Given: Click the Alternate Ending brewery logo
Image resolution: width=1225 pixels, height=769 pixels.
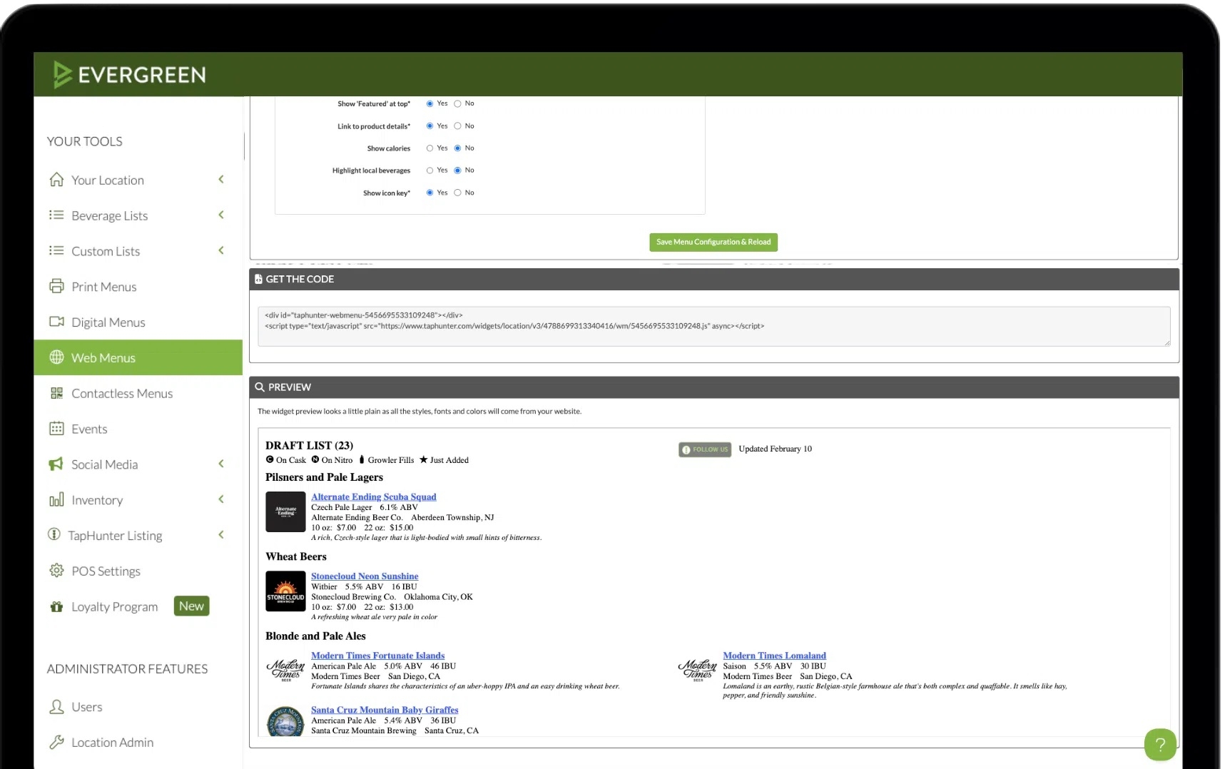Looking at the screenshot, I should pyautogui.click(x=285, y=511).
